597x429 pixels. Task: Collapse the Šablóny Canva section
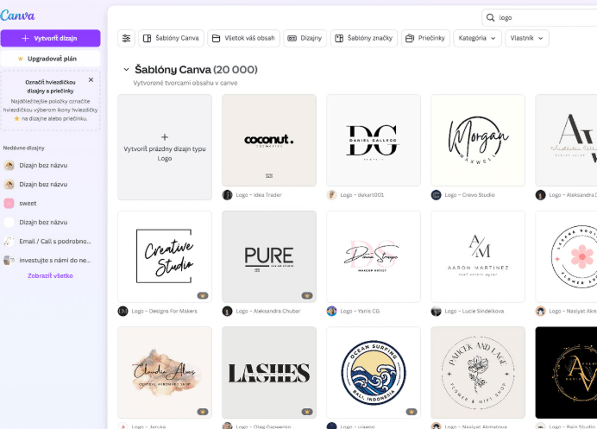pos(126,70)
